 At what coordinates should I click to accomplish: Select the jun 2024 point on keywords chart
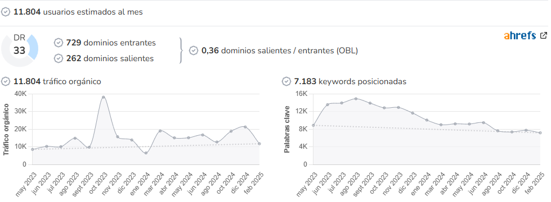483,122
